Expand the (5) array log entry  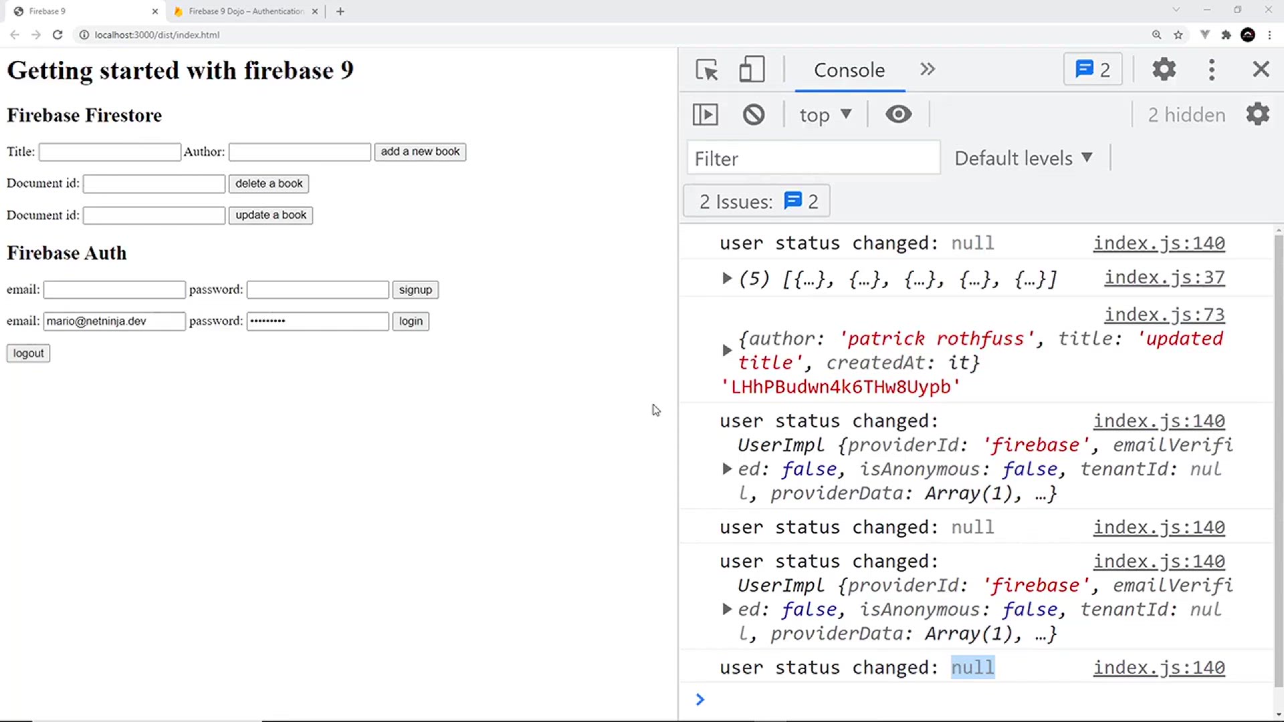[x=727, y=278]
